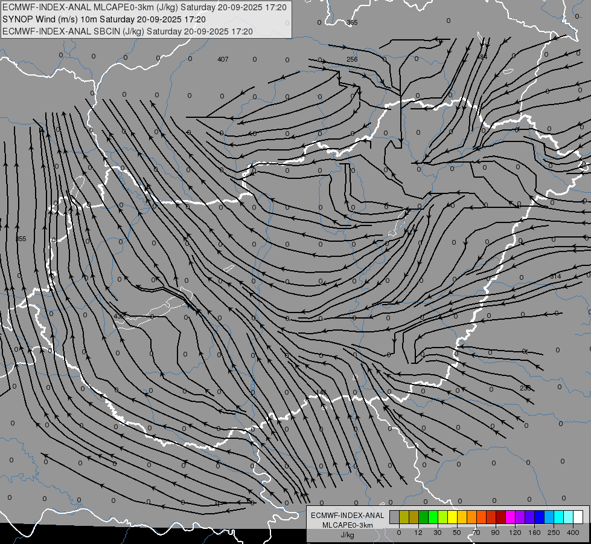Click the bright green legend swatch
The width and height of the screenshot is (591, 544).
[433, 517]
